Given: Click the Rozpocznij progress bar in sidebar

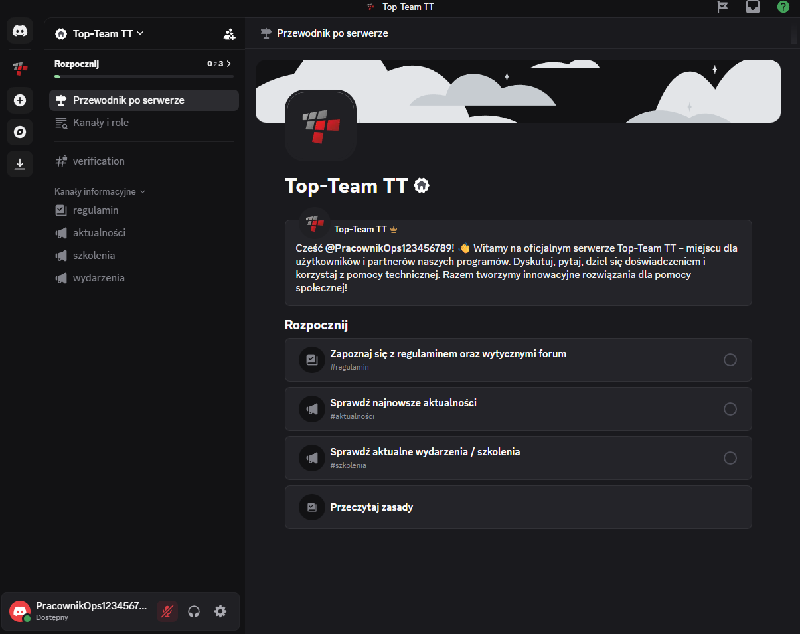Looking at the screenshot, I should point(144,76).
